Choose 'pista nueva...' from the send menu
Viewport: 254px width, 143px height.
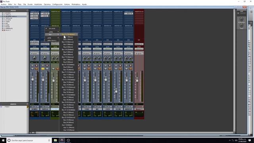click(x=52, y=41)
